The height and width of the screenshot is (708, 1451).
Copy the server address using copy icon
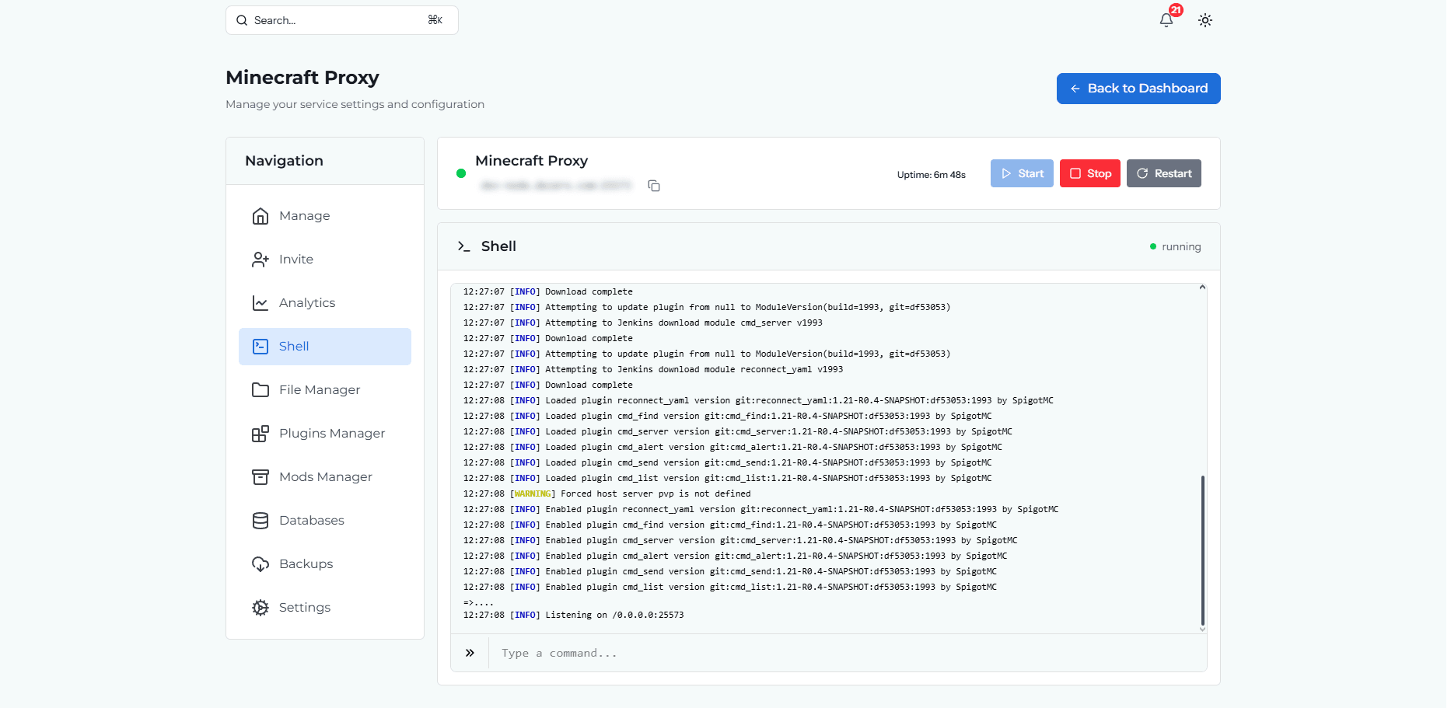(x=654, y=186)
